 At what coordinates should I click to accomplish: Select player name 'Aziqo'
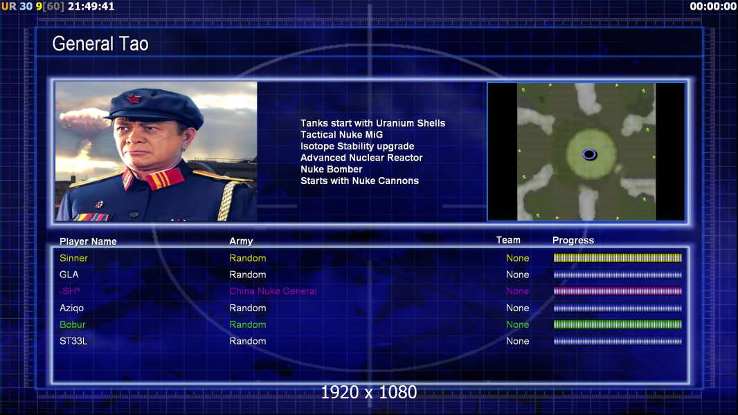pos(71,308)
